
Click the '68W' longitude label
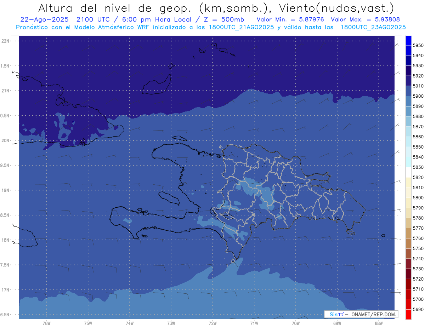(x=378, y=323)
